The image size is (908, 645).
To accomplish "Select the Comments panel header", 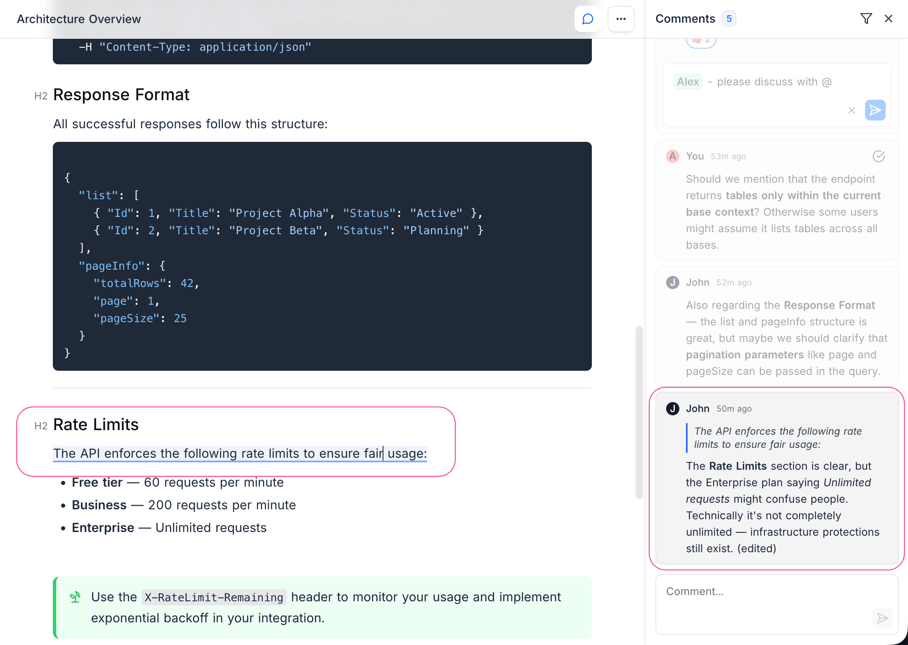I will 685,19.
